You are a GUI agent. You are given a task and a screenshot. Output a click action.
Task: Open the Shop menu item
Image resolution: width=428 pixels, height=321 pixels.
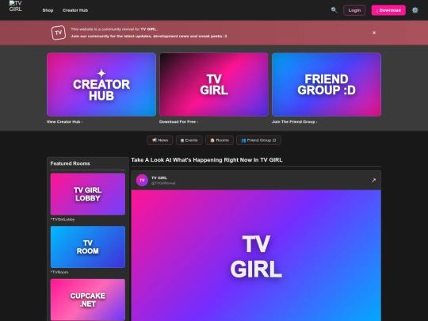click(x=48, y=10)
